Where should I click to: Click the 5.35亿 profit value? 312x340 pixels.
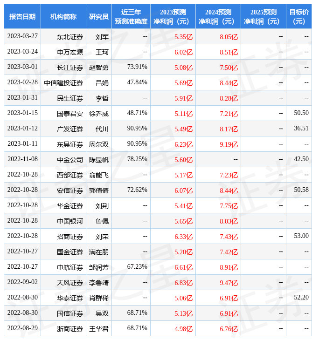pos(183,37)
